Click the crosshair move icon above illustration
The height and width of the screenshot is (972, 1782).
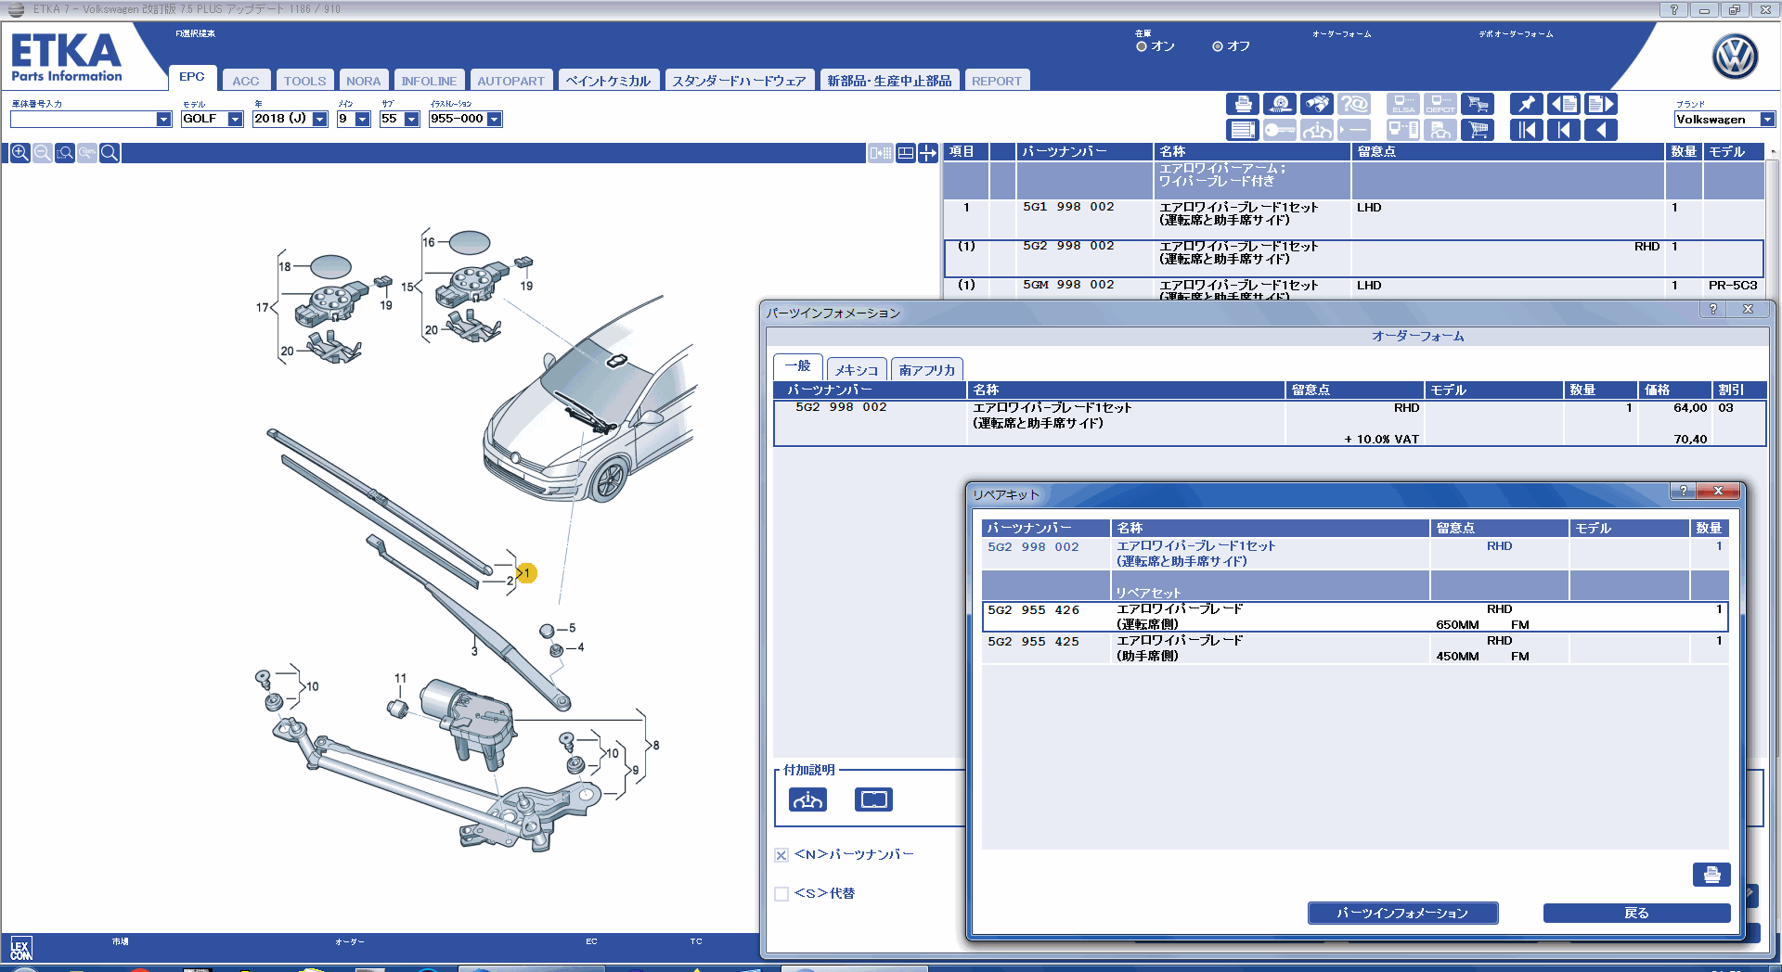928,153
